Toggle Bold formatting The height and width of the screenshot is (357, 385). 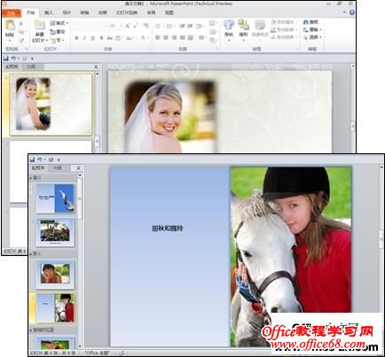(76, 38)
